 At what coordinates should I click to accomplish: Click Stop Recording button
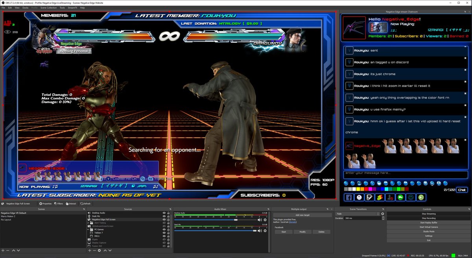[429, 218]
